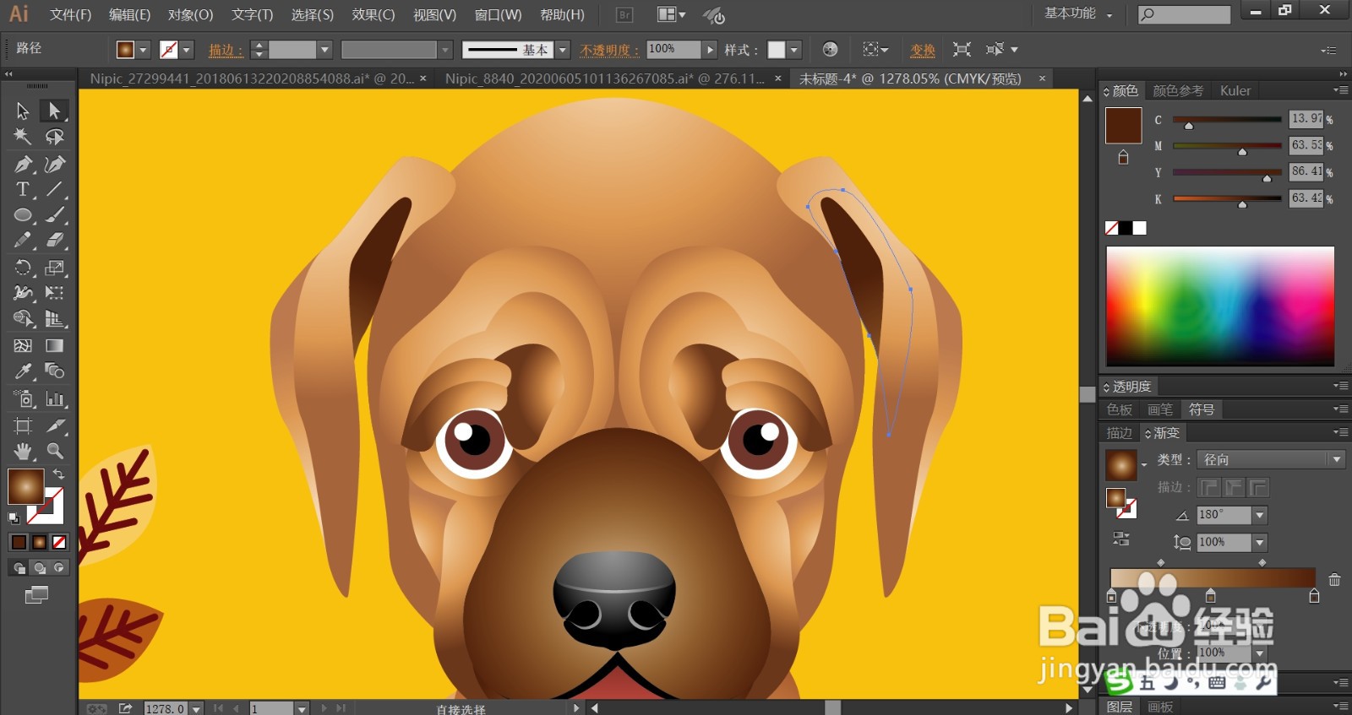Select the Magic Wand tool
Screen dimensions: 1352x715
pyautogui.click(x=23, y=137)
